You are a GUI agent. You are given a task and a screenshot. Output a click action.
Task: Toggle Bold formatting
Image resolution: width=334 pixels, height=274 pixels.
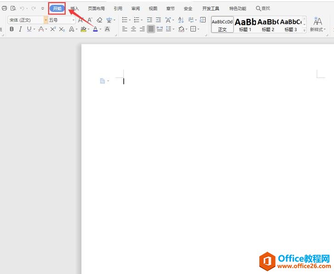tap(12, 29)
